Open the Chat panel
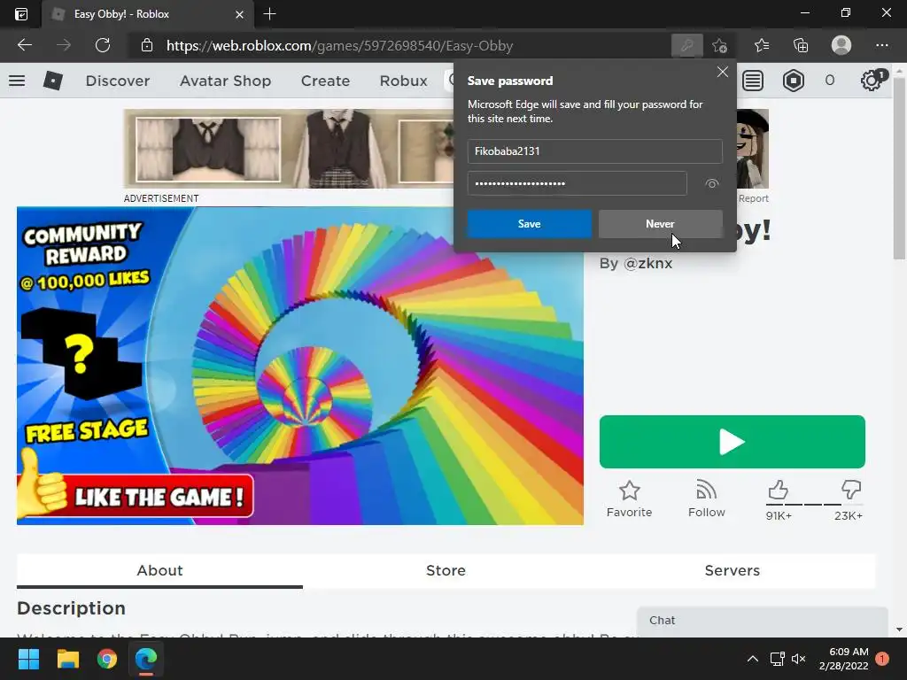This screenshot has width=907, height=680. click(763, 621)
